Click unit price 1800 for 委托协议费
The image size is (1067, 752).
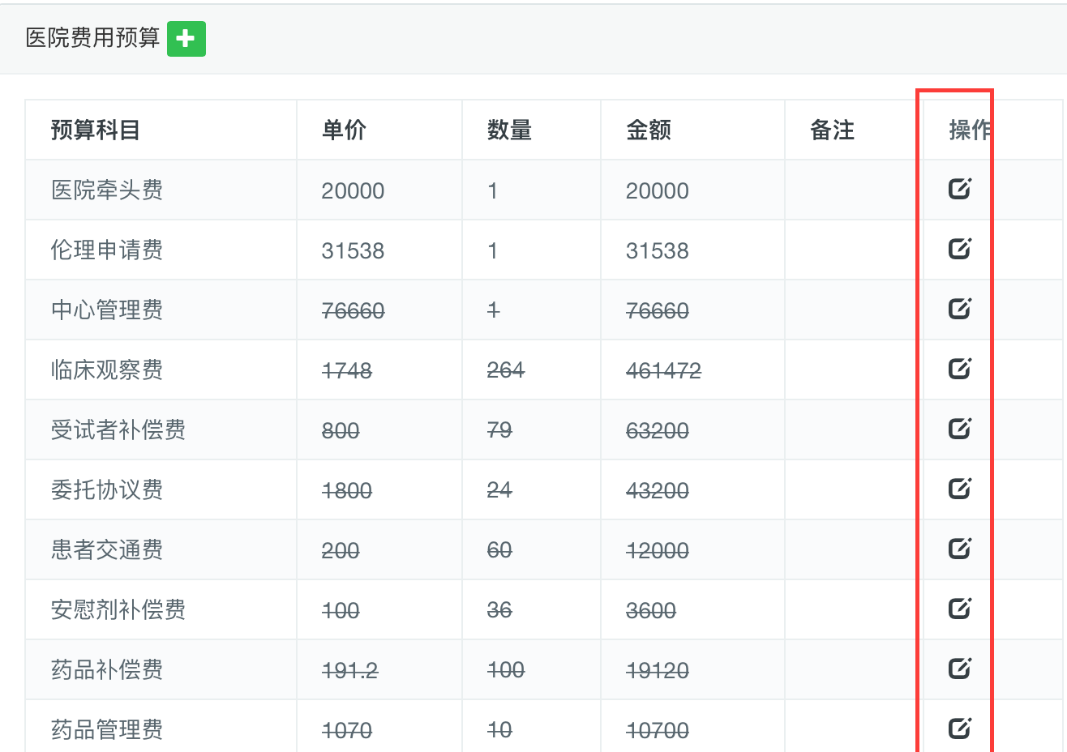(x=347, y=491)
